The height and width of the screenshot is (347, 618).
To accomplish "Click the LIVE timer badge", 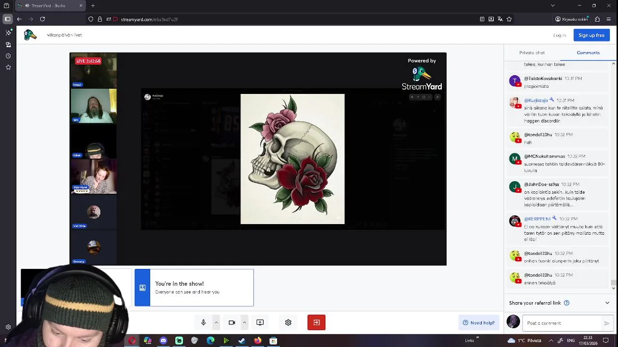I will click(x=88, y=61).
